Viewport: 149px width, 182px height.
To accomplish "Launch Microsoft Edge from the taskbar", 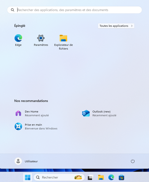I will [111, 177].
